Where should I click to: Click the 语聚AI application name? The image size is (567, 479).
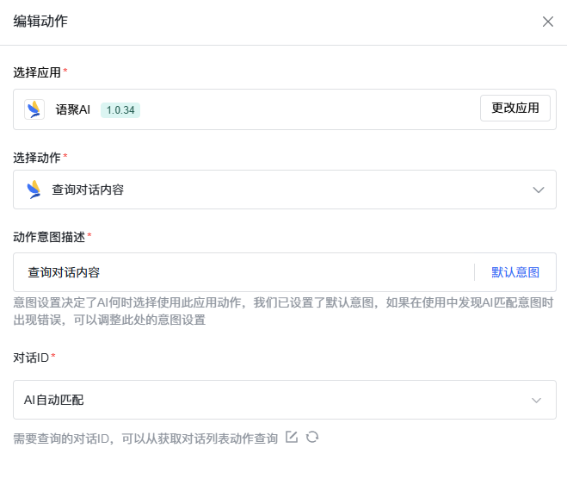[x=72, y=110]
